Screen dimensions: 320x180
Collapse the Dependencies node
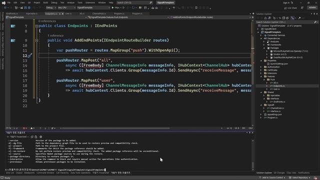click(x=261, y=38)
